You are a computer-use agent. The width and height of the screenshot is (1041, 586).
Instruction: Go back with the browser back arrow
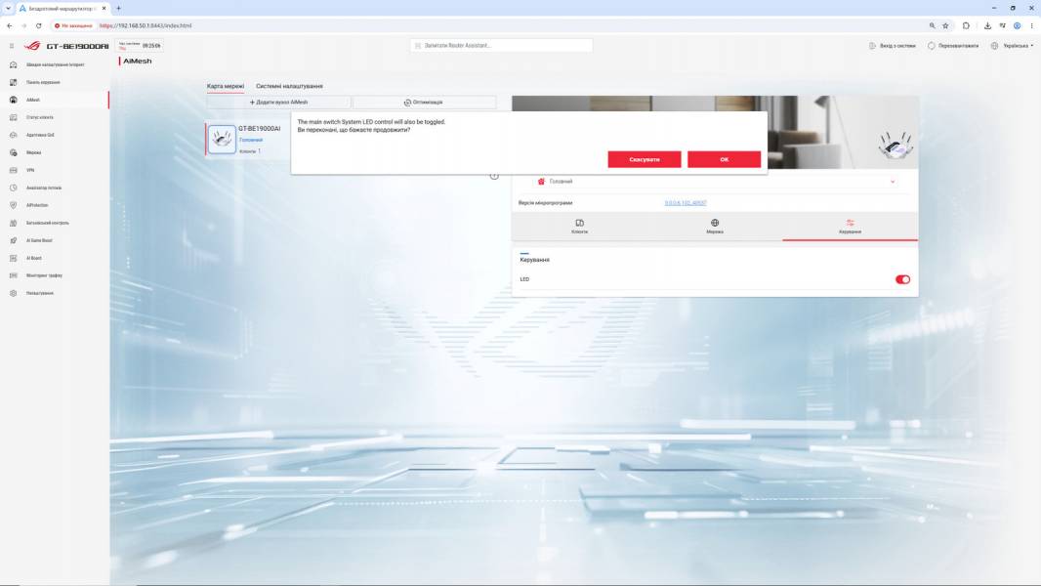(10, 26)
